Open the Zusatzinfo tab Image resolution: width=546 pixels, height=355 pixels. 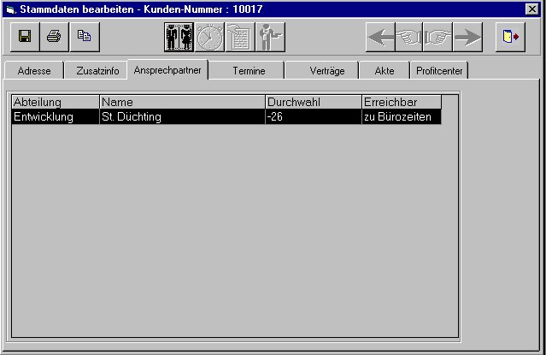[97, 71]
